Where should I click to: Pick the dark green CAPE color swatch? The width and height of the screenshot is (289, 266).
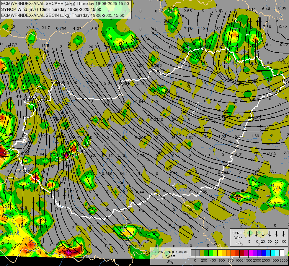pyautogui.click(x=206, y=253)
